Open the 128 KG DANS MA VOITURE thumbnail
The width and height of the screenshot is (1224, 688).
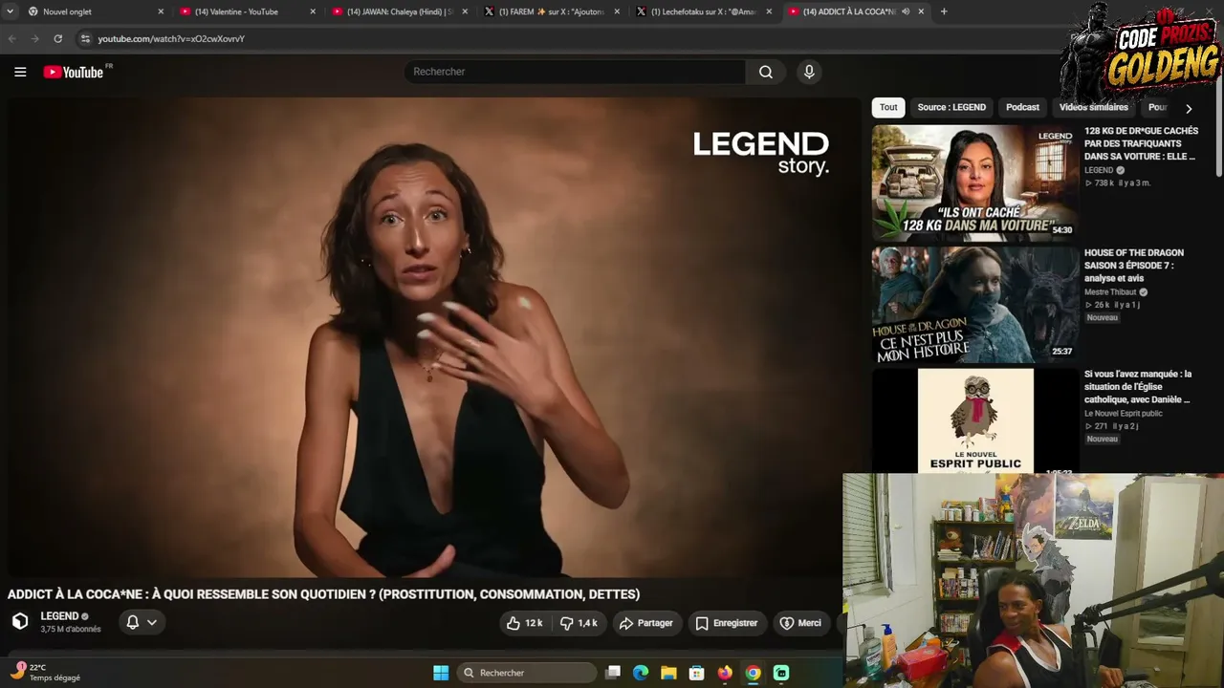974,182
